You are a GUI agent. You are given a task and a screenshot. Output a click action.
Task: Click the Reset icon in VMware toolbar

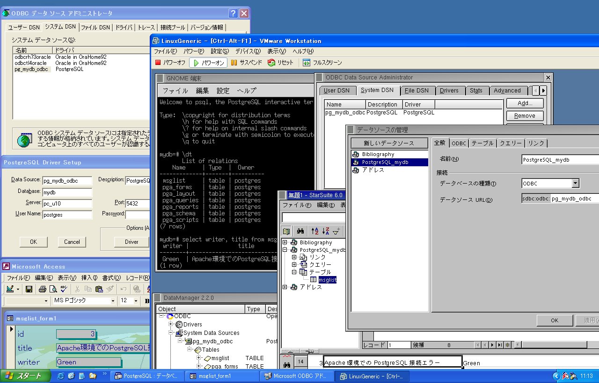click(x=271, y=63)
